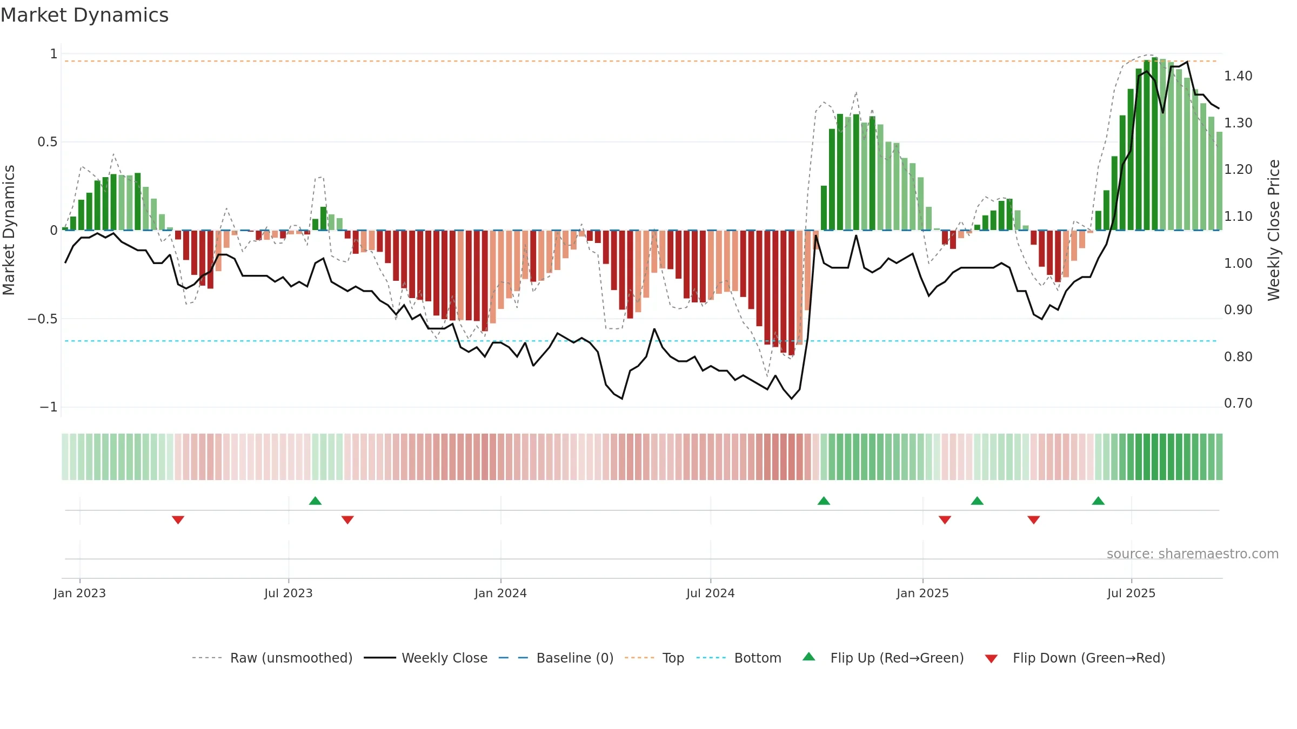Image resolution: width=1297 pixels, height=729 pixels.
Task: Click the 1.40 price axis tick
Action: pos(1238,76)
